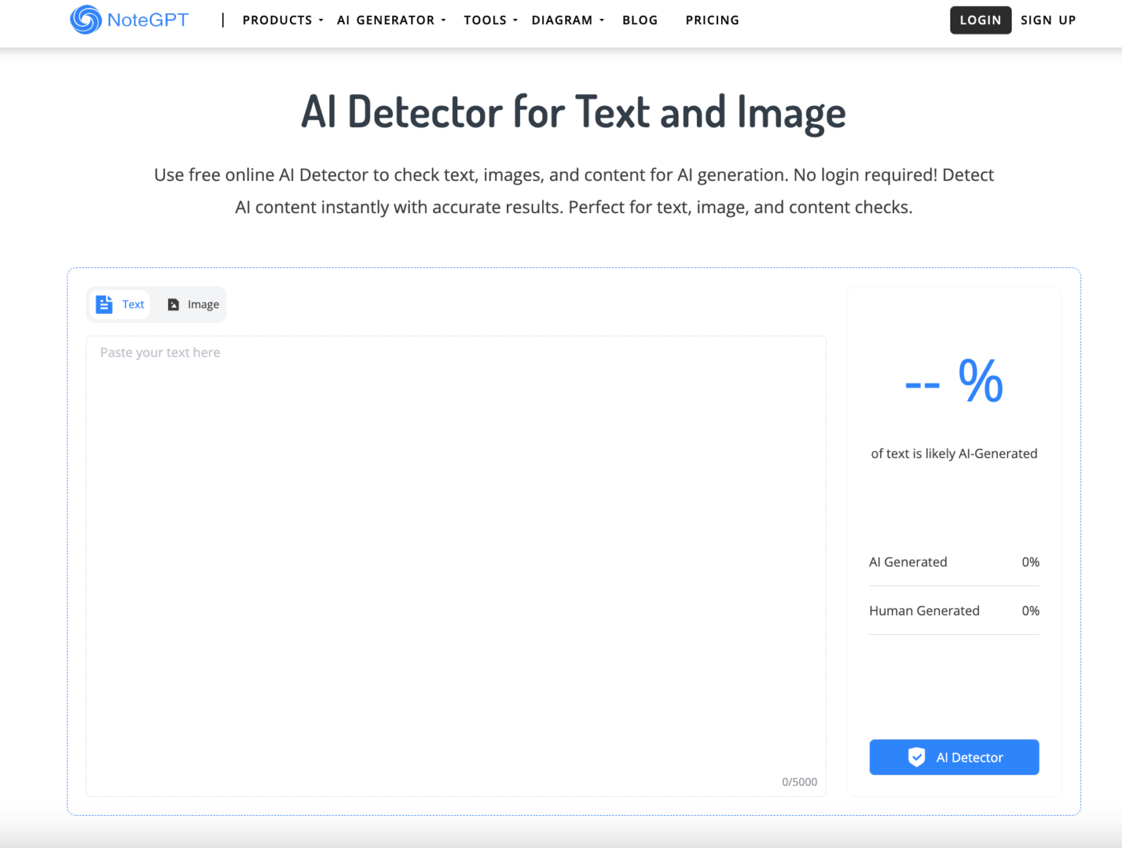
Task: Open the TOOLS dropdown menu
Action: click(x=486, y=20)
